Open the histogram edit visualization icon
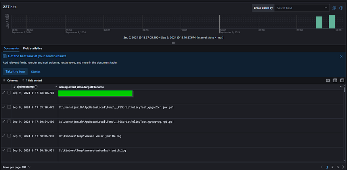Screen dimensions: 347x170 point(334,8)
